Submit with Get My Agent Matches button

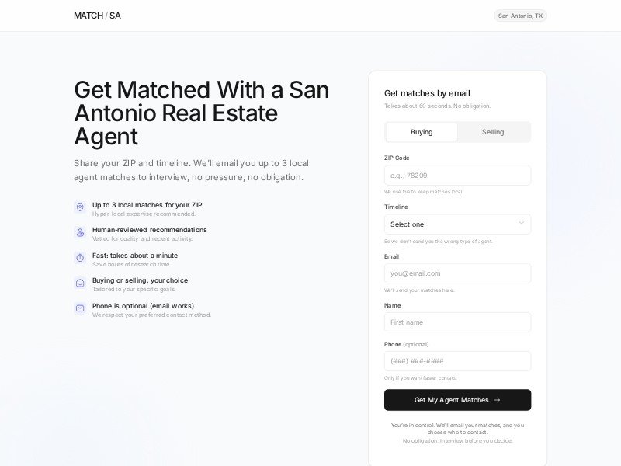(452, 400)
